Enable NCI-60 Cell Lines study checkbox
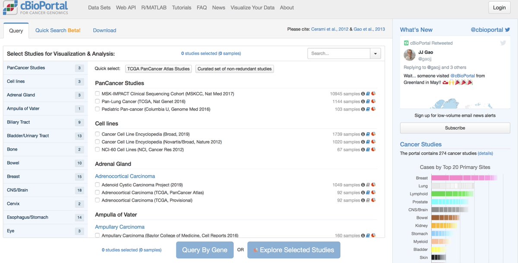Viewport: 518px width, 263px height. [98, 149]
